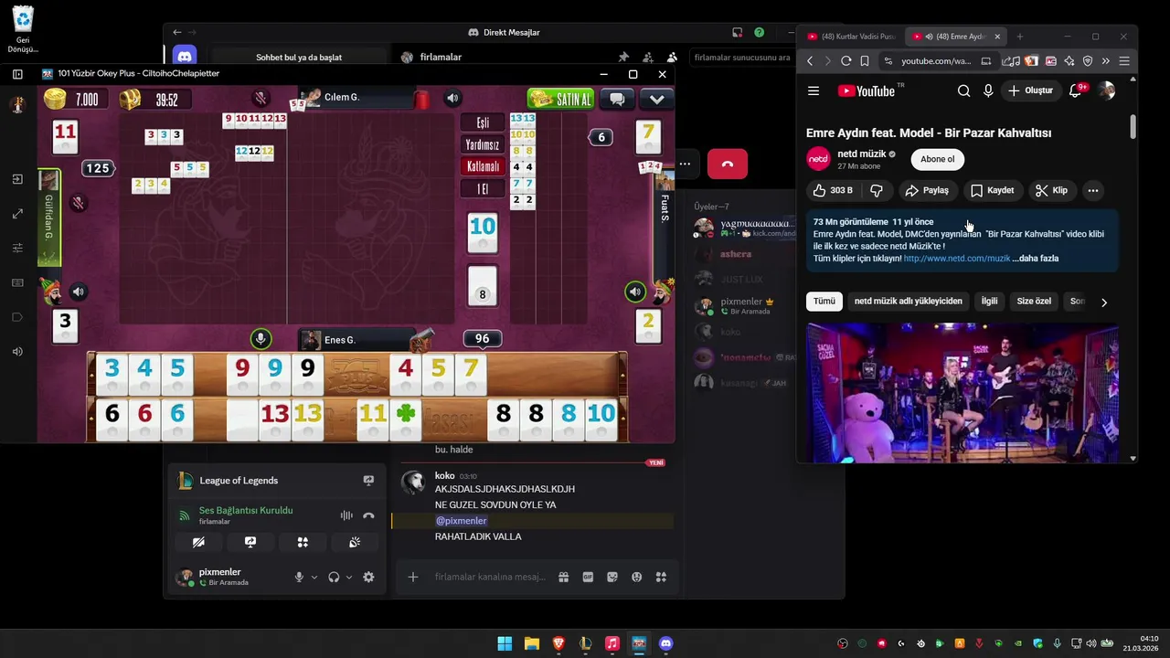This screenshot has height=658, width=1170.
Task: Select the Katlamalı game option
Action: [x=483, y=166]
